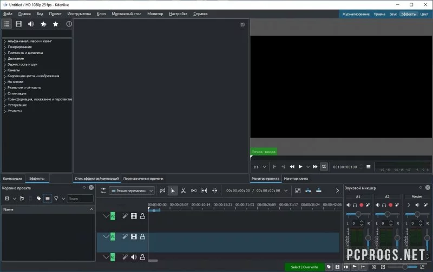The height and width of the screenshot is (272, 433).
Task: Click the project bin search field
Action: [x=80, y=199]
